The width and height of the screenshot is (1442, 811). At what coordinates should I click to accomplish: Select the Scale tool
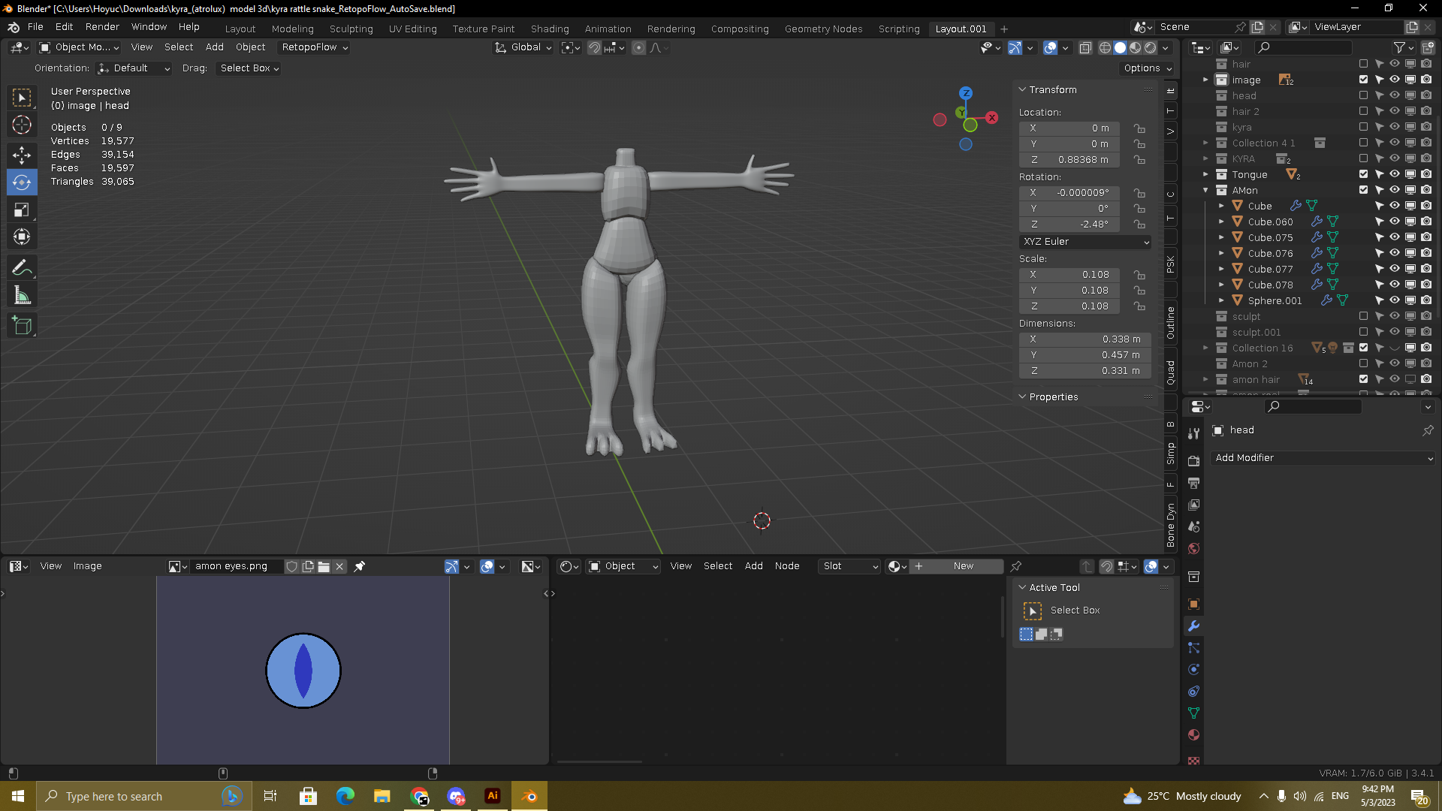tap(22, 210)
